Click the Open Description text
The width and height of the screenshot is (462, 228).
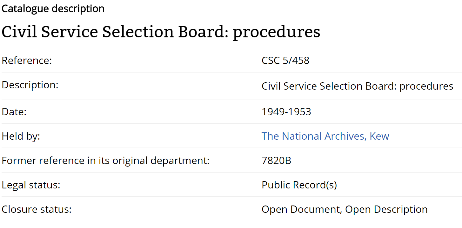click(x=386, y=209)
